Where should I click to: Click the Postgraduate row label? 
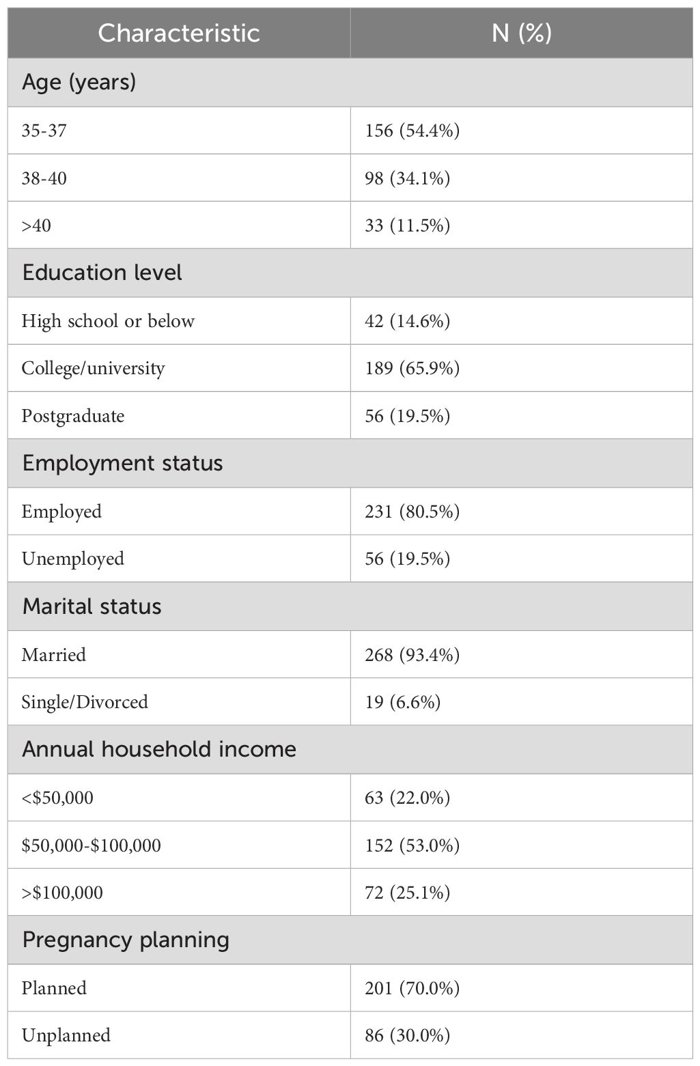click(73, 416)
